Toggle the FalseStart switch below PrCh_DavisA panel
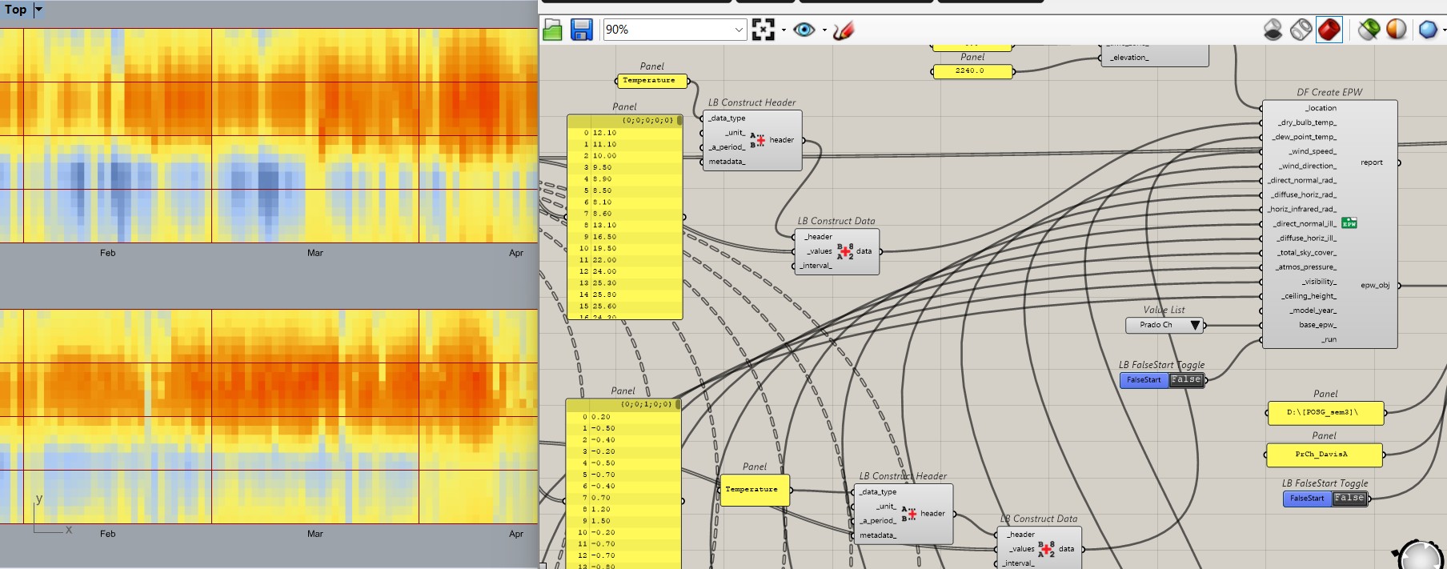Viewport: 1447px width, 569px height. pyautogui.click(x=1349, y=499)
